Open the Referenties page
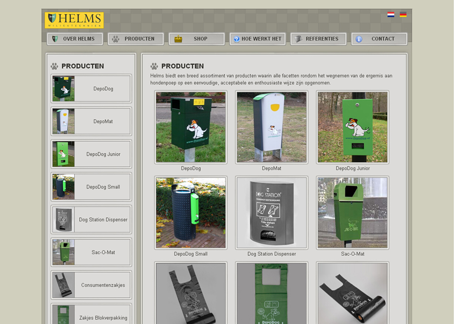This screenshot has width=454, height=324. pos(318,39)
